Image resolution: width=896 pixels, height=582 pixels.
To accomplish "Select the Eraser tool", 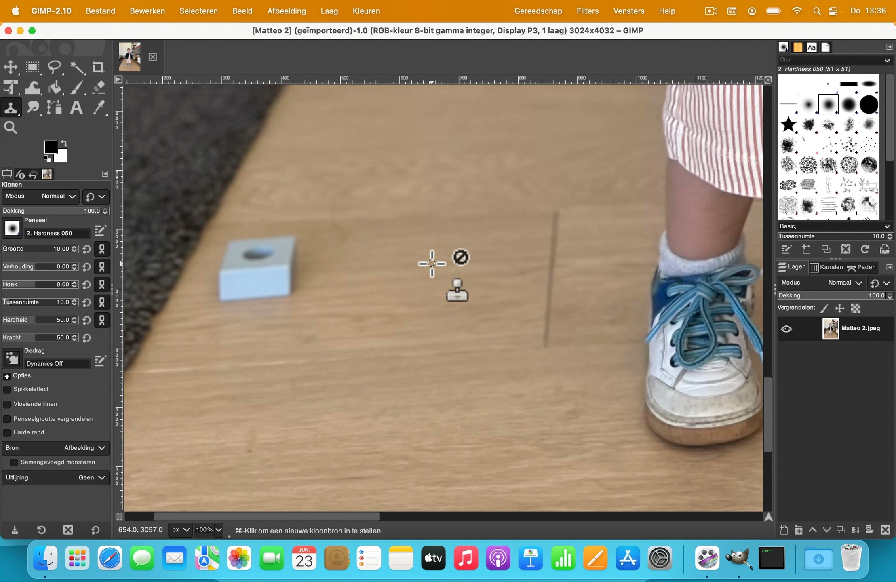I will pyautogui.click(x=99, y=87).
